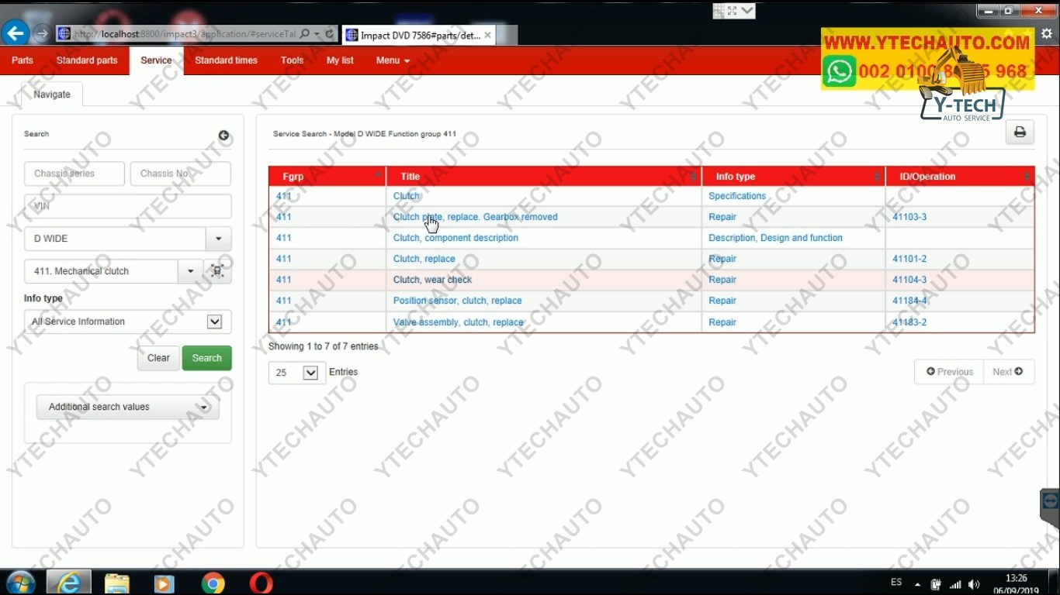The width and height of the screenshot is (1060, 595).
Task: Click the TeamViewer side panel icon
Action: click(x=1051, y=501)
